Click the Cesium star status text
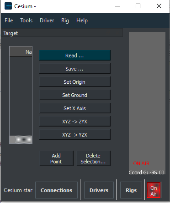Image resolution: width=170 pixels, height=203 pixels. click(18, 190)
